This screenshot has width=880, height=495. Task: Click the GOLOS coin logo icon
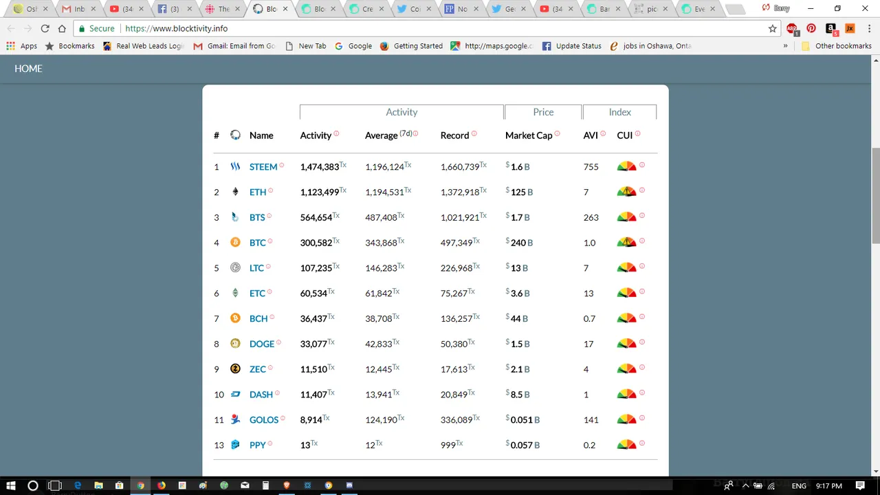[x=235, y=419]
